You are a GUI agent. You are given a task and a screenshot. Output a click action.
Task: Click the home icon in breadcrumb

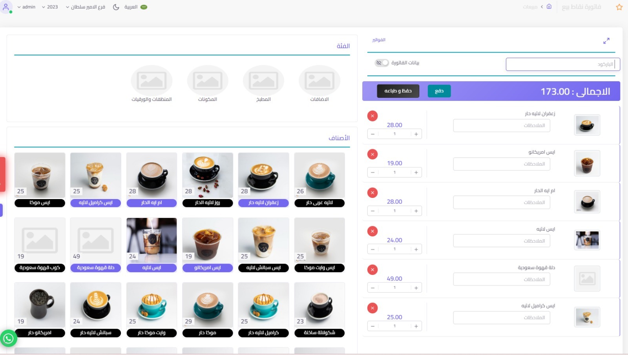tap(549, 7)
